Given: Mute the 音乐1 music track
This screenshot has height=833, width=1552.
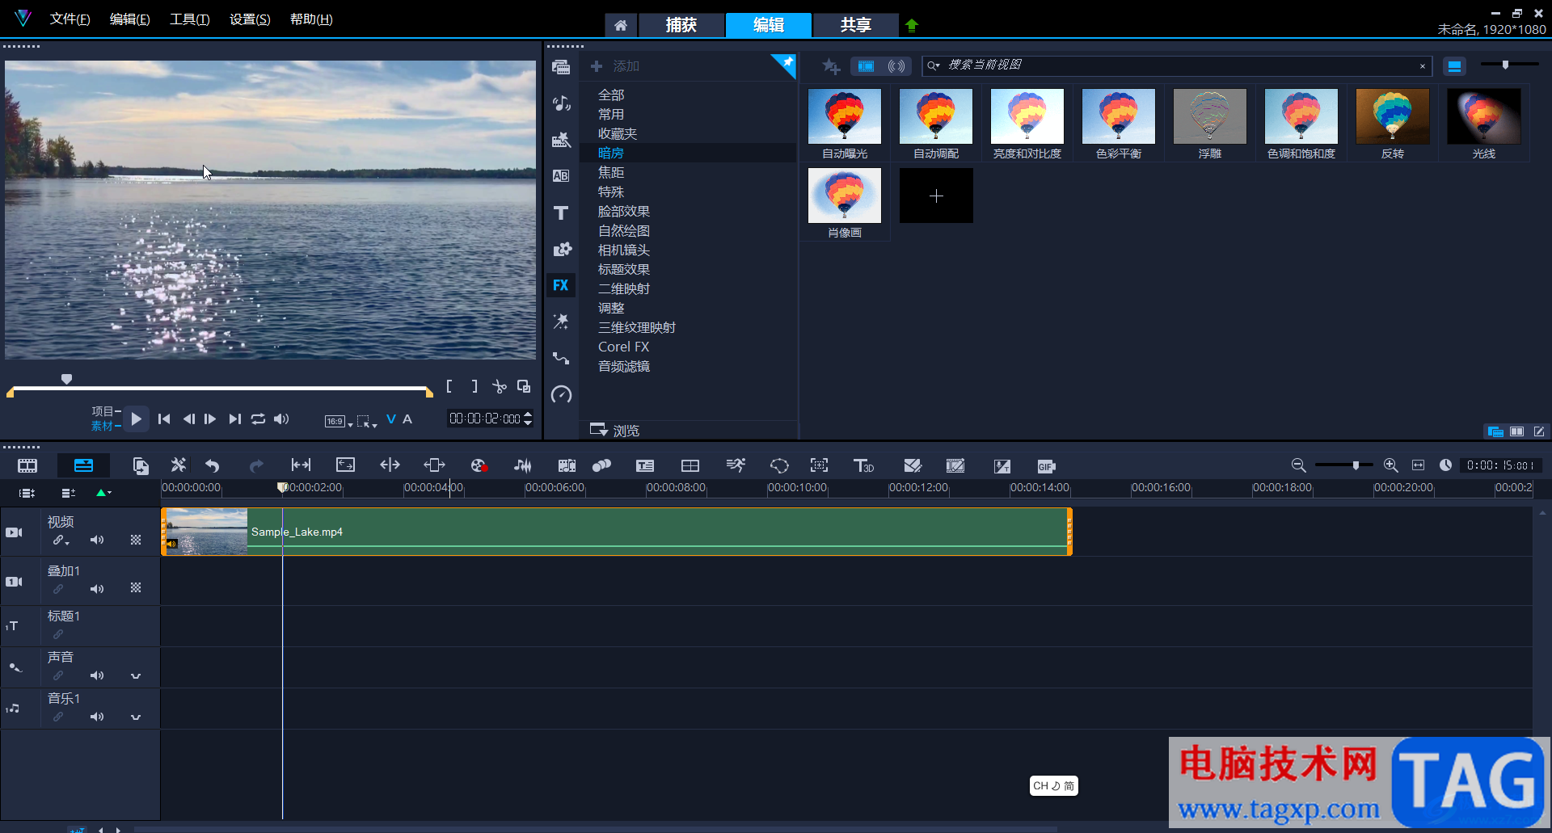Looking at the screenshot, I should click(97, 717).
